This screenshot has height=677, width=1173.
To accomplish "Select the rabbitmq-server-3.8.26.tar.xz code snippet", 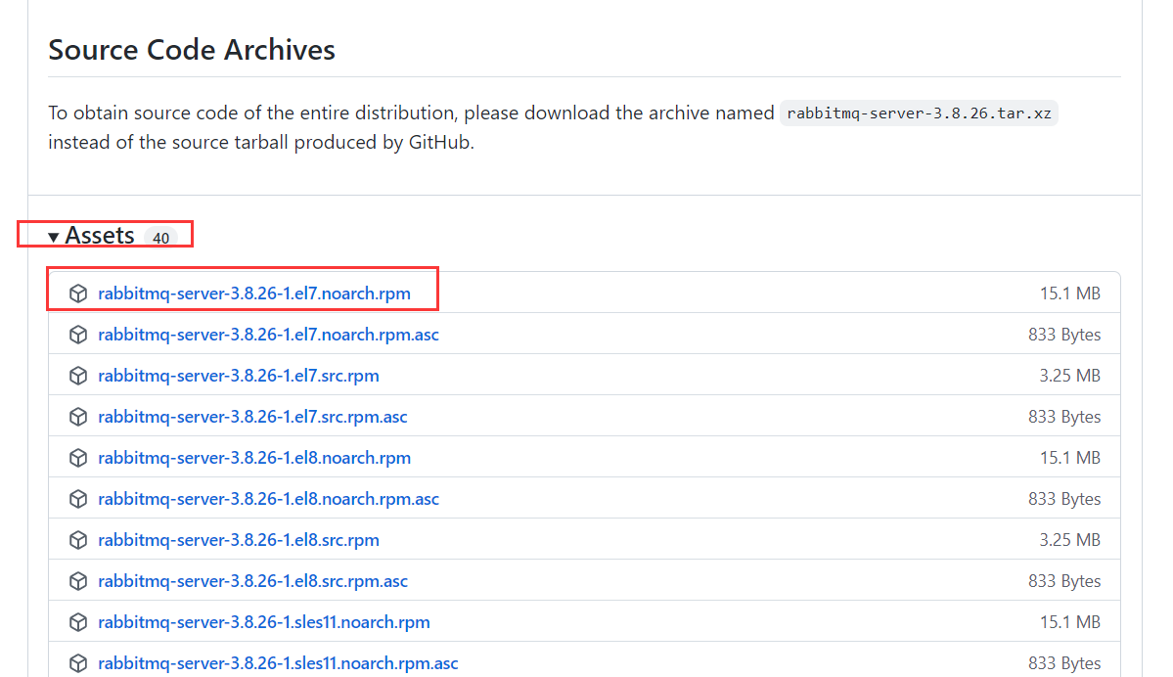I will coord(918,113).
